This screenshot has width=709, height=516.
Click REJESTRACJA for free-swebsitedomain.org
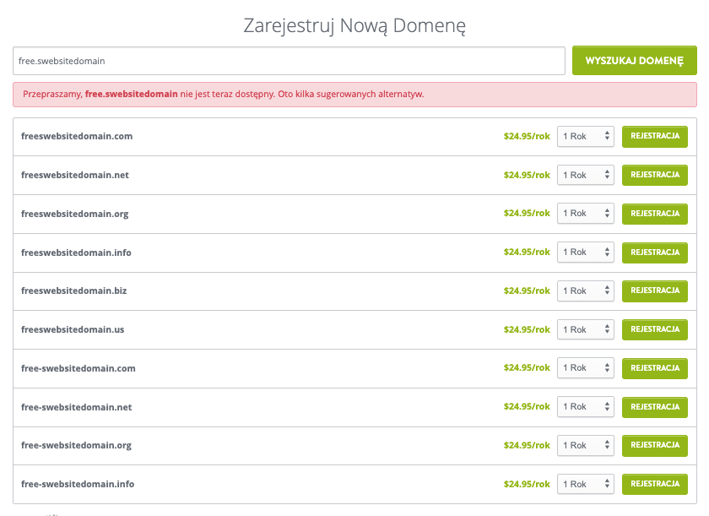pos(654,445)
